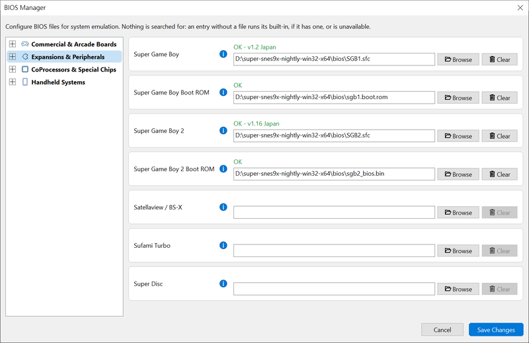Open CoProcessors & Special Chips category
Viewport: 529px width, 343px height.
click(x=73, y=69)
